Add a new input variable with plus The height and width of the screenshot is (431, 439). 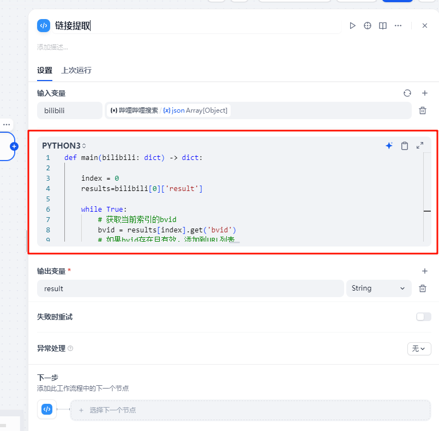425,93
